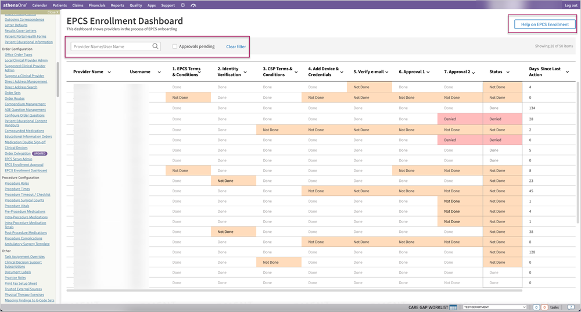Viewport: 581px width, 312px height.
Task: Click the Showing 28 of 50 items text
Action: pyautogui.click(x=554, y=46)
